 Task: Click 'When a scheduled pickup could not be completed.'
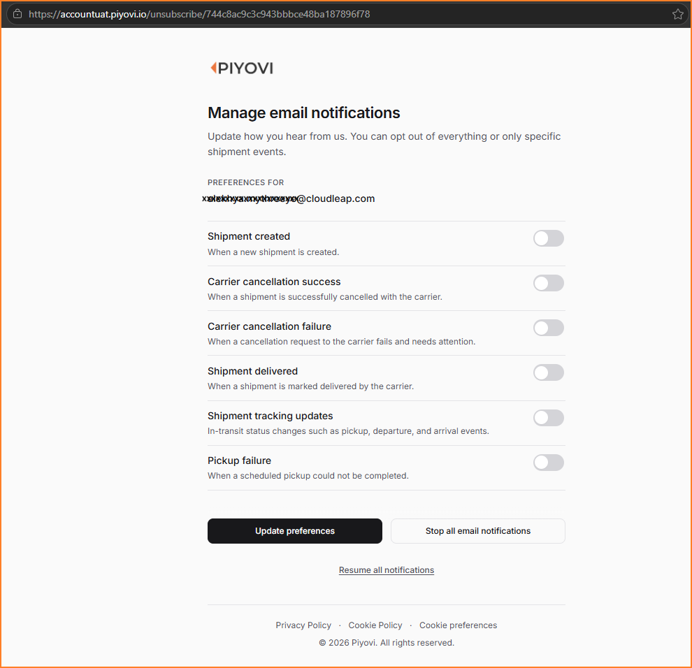pos(308,476)
